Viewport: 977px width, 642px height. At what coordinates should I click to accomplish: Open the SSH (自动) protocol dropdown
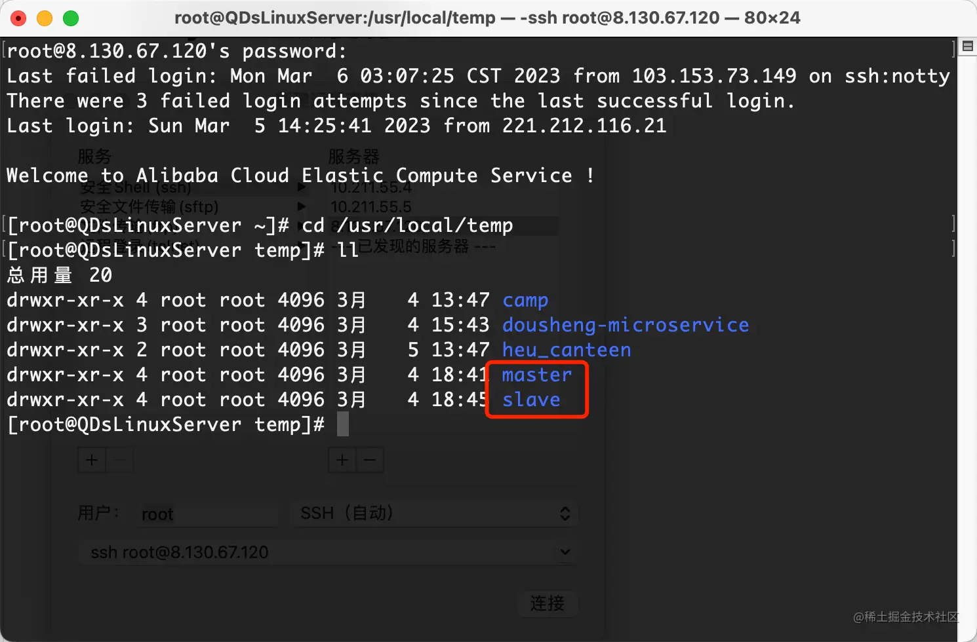click(x=434, y=514)
